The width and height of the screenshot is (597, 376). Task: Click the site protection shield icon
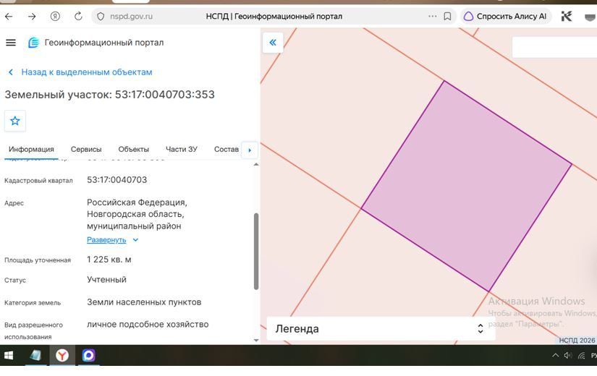(x=101, y=17)
